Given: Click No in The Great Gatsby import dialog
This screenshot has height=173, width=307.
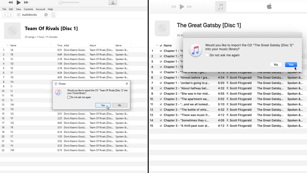Looking at the screenshot, I should point(276,64).
